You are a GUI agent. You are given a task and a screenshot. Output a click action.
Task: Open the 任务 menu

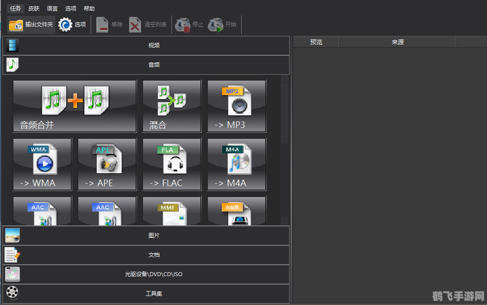point(15,8)
